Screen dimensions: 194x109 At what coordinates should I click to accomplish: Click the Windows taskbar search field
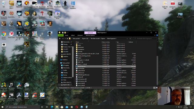[22, 107]
